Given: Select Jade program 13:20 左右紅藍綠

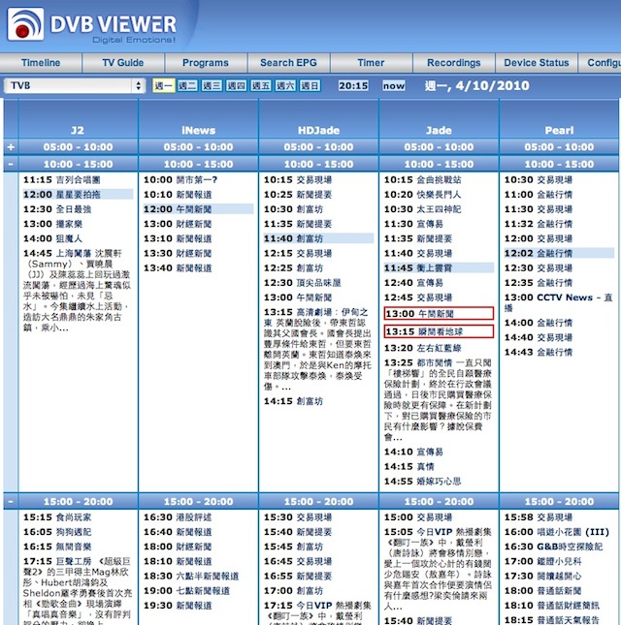Looking at the screenshot, I should 423,349.
